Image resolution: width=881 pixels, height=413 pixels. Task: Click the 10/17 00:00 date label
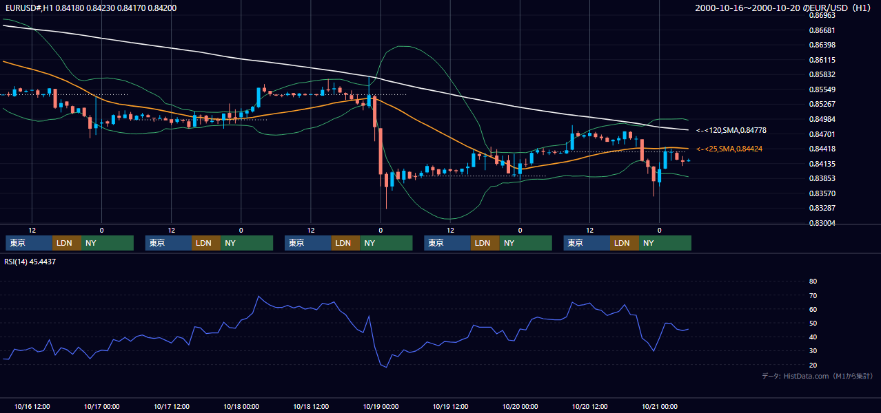tap(101, 406)
